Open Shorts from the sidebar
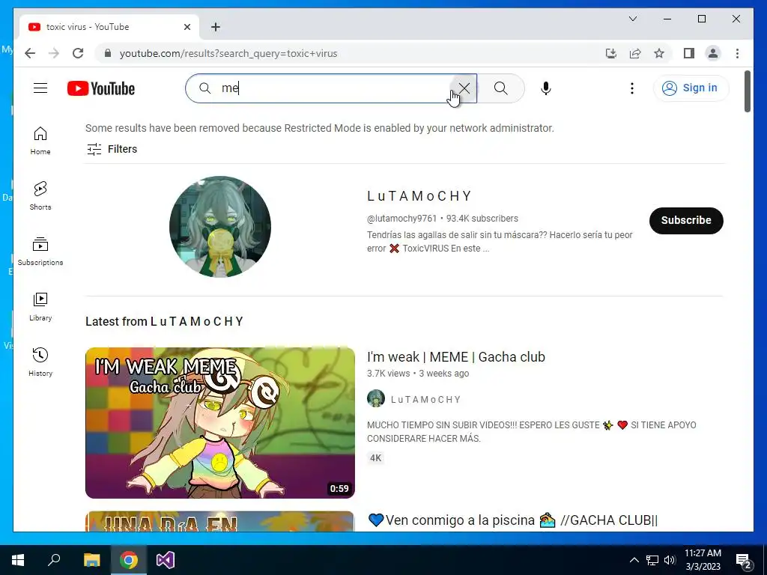 (x=40, y=196)
